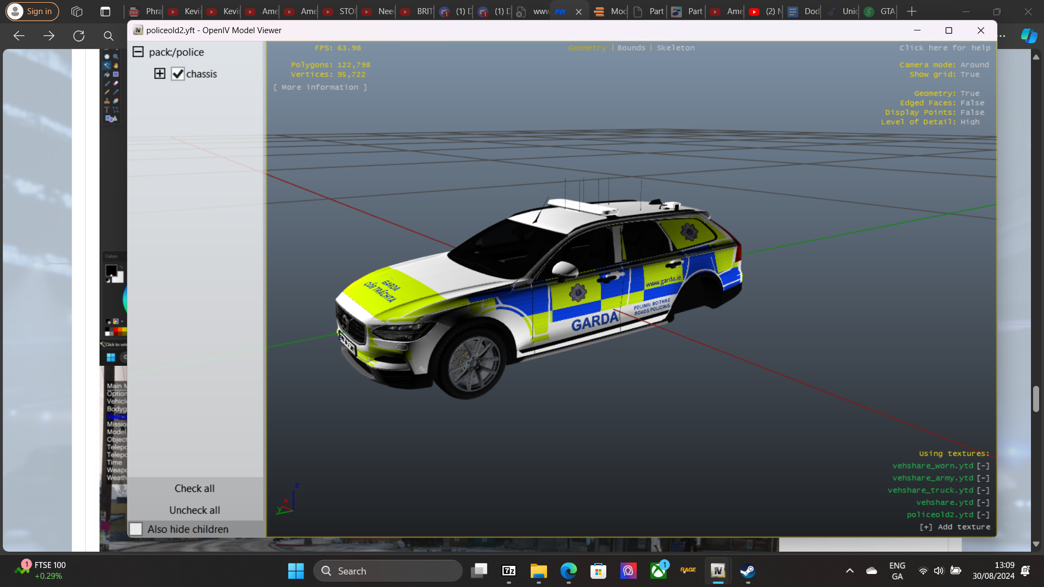Expand More information section
1044x587 pixels.
pos(320,87)
